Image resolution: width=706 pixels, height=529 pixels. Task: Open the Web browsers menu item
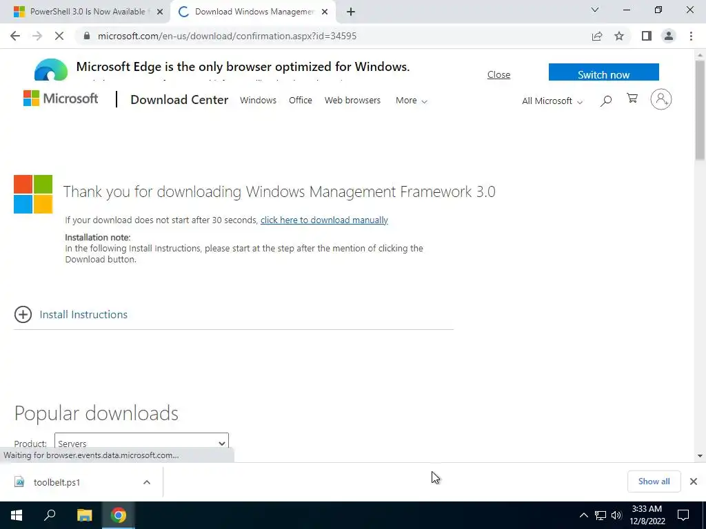click(x=352, y=101)
